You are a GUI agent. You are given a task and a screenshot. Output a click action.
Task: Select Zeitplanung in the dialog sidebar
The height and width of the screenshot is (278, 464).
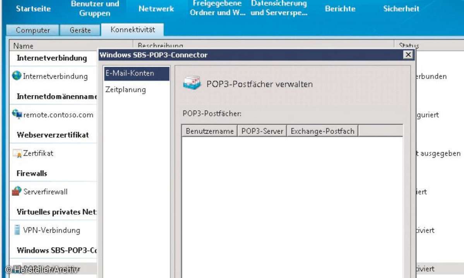[125, 90]
